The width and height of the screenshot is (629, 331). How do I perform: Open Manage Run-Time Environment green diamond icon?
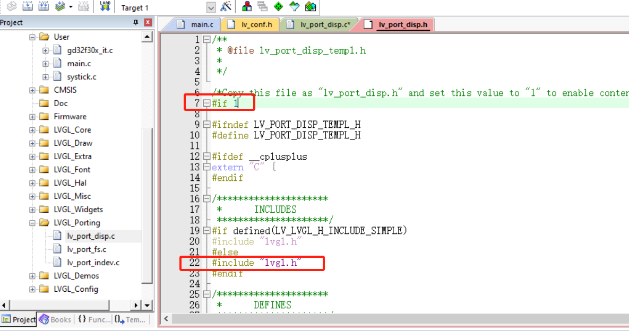(x=278, y=7)
